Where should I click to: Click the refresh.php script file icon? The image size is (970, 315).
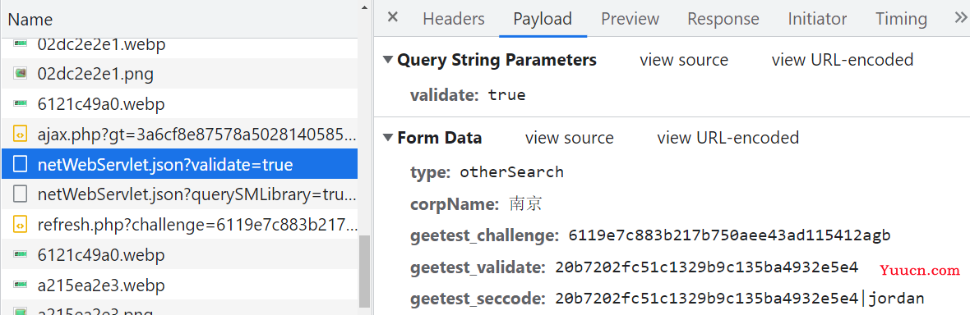click(21, 225)
